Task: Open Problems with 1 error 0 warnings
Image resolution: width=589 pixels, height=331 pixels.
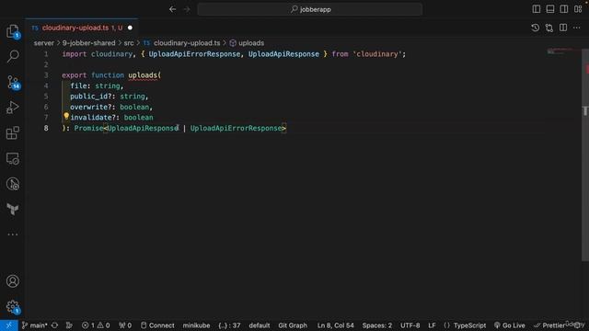Action: 96,325
